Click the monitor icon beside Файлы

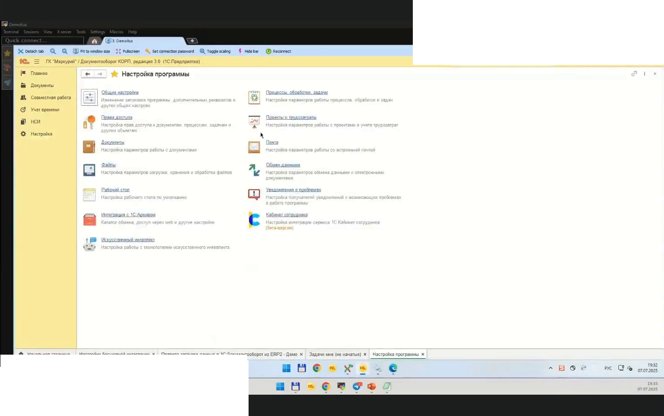click(x=89, y=170)
